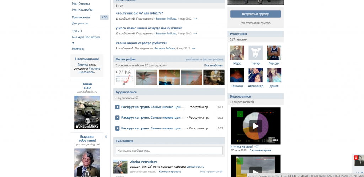
Task: Click arrow next to 'что лучше ак-47' topic
Action: 195,18
